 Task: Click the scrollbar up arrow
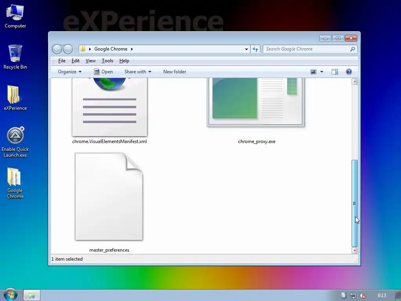[x=354, y=82]
